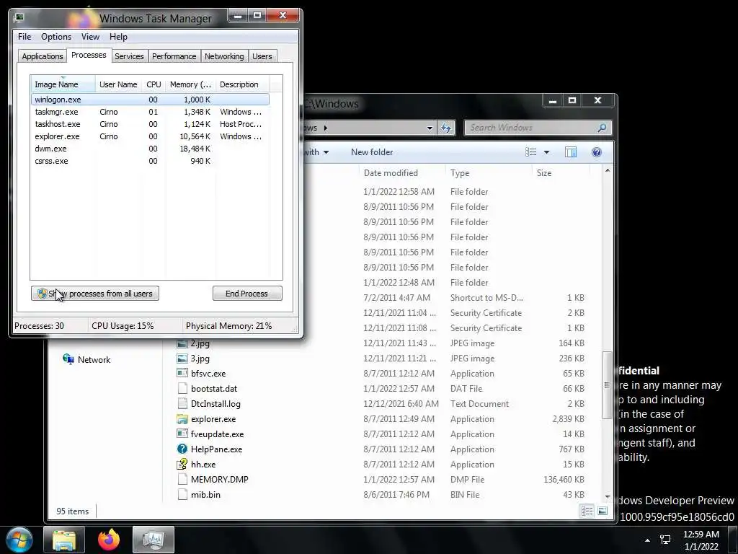This screenshot has height=554, width=738.
Task: Select the csrss.exe process row
Action: click(x=150, y=161)
